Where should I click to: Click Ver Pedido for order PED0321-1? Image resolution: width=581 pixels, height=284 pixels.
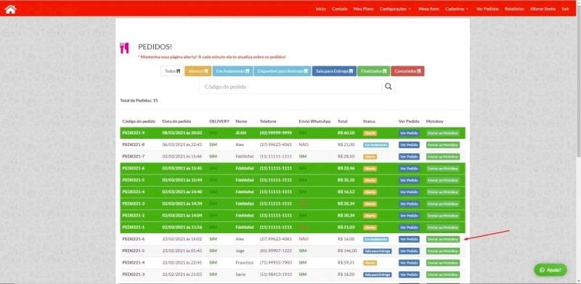point(409,227)
